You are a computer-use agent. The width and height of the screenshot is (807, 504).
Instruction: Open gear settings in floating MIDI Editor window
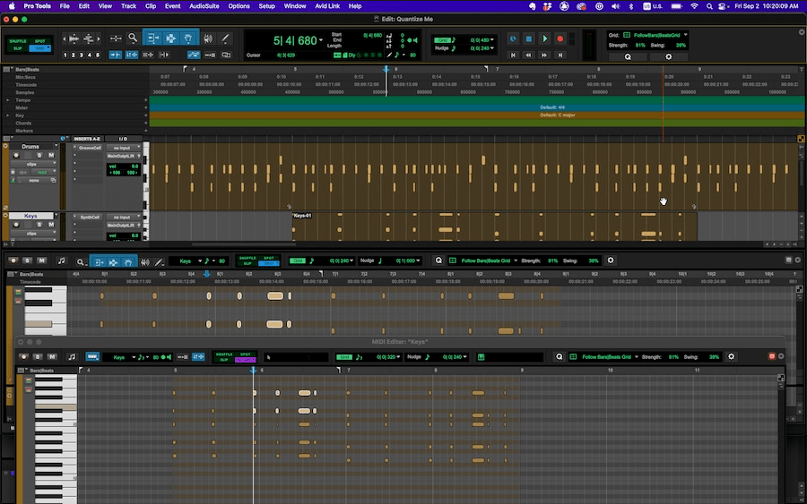[x=731, y=356]
